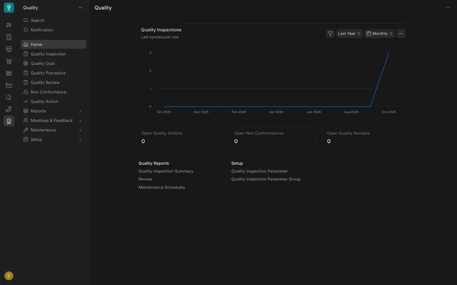Image resolution: width=457 pixels, height=285 pixels.
Task: Expand the Reports section in the sidebar
Action: coord(54,111)
